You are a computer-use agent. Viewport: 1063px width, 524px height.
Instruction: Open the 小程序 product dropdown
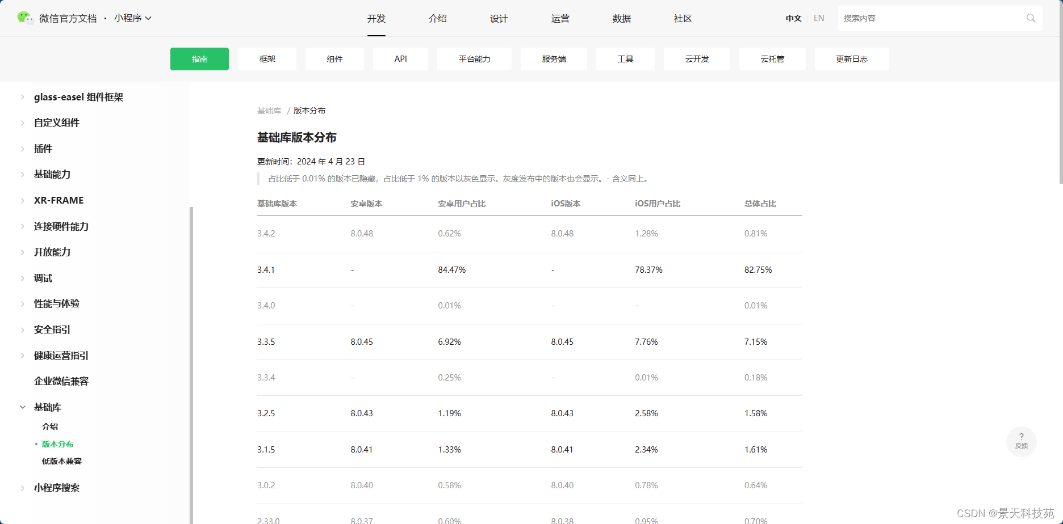133,18
